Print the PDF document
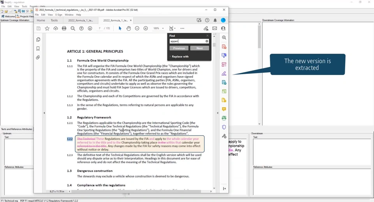The image size is (374, 202). click(64, 28)
